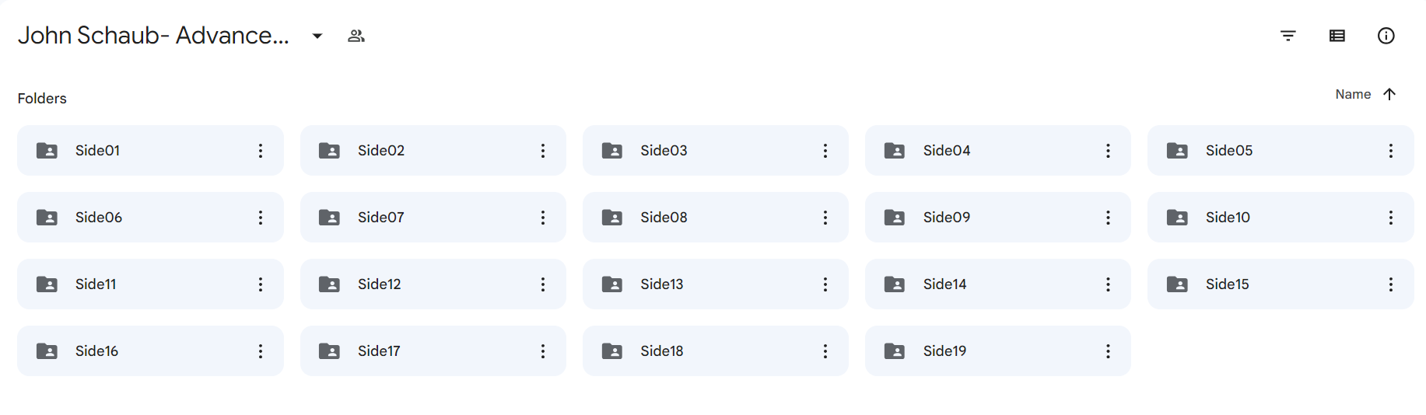This screenshot has height=415, width=1426.
Task: Select the Side16 folder
Action: [150, 351]
